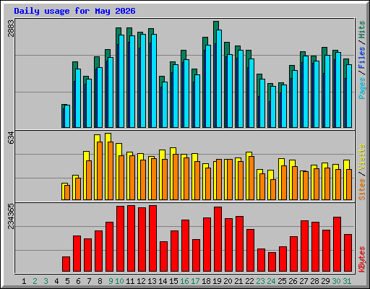Select the Files legend label

click(x=362, y=58)
